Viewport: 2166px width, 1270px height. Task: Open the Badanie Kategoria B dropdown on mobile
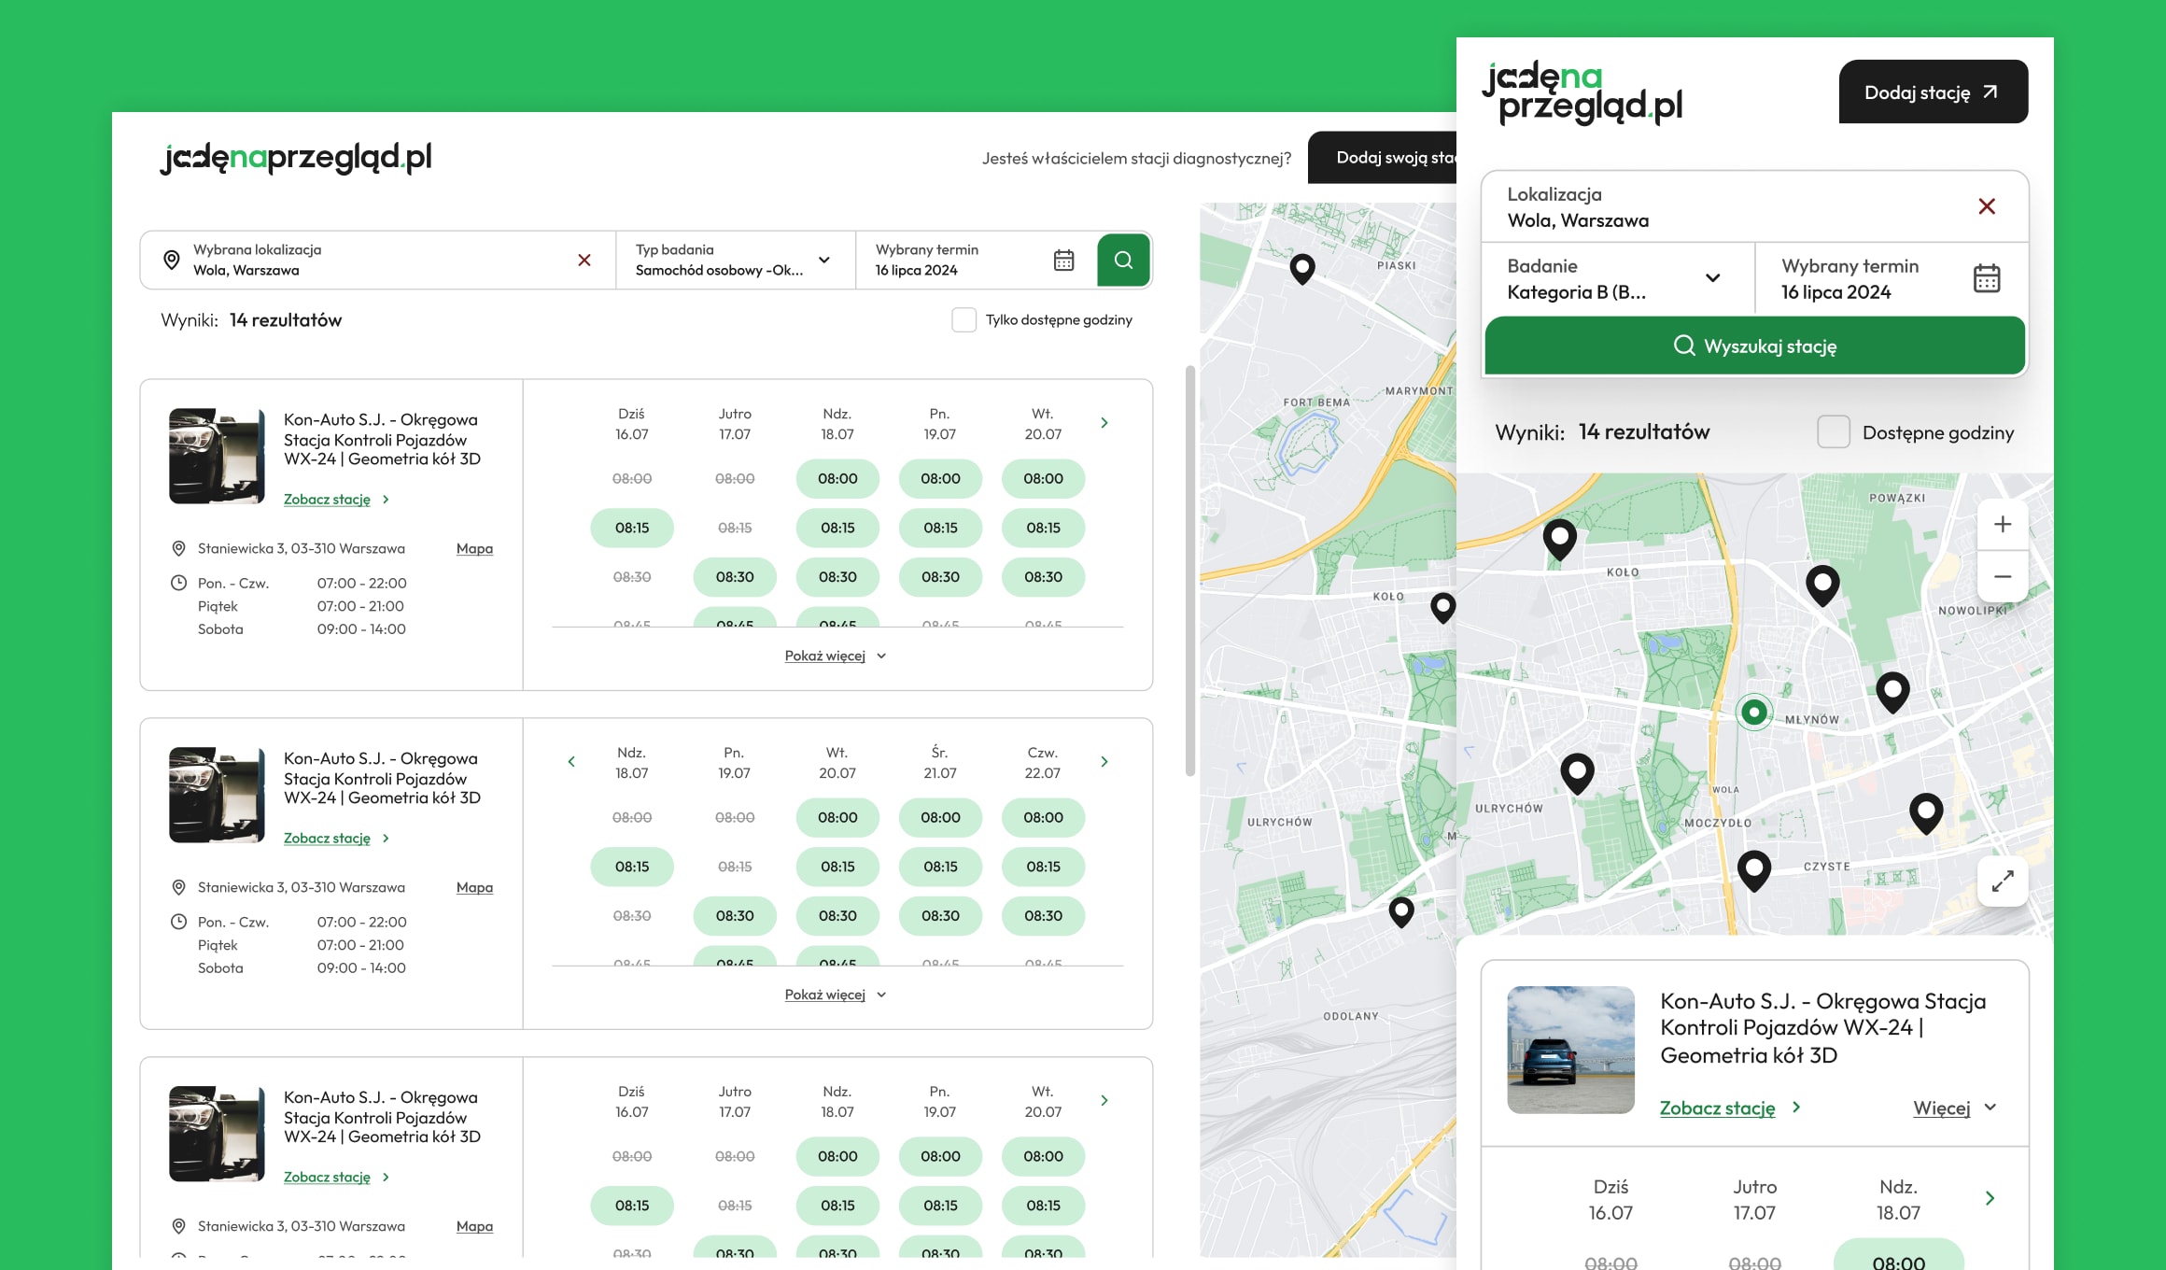(x=1618, y=278)
